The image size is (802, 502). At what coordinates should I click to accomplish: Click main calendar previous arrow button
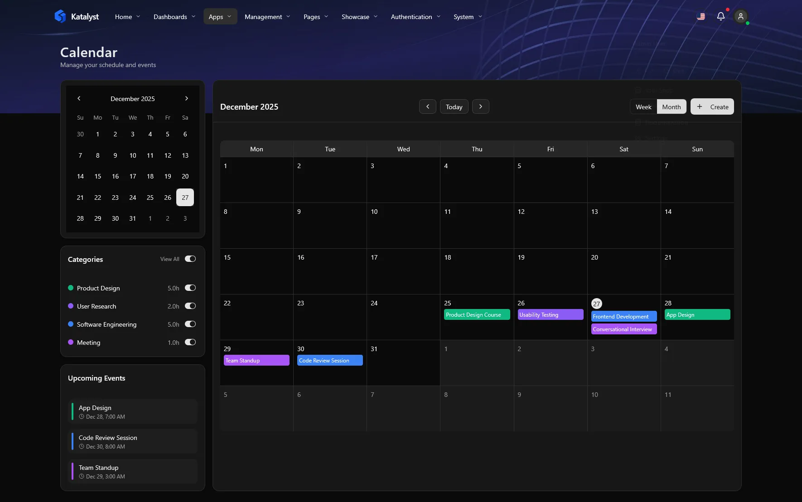[x=427, y=106]
